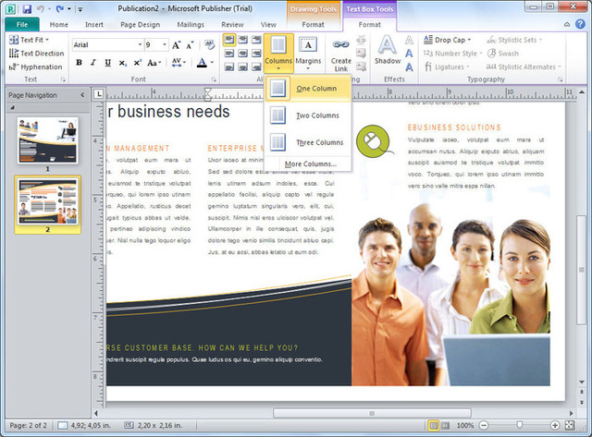Switch to the Page Design tab
The height and width of the screenshot is (437, 592).
click(140, 25)
